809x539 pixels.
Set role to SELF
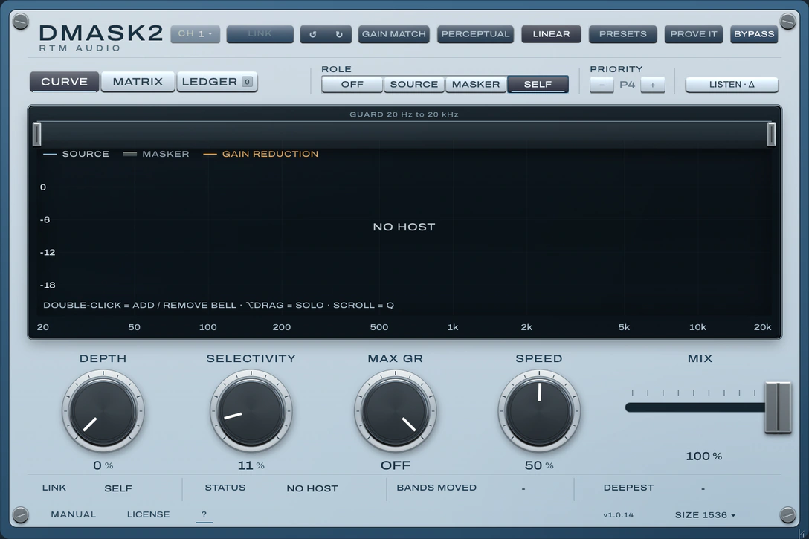(538, 84)
